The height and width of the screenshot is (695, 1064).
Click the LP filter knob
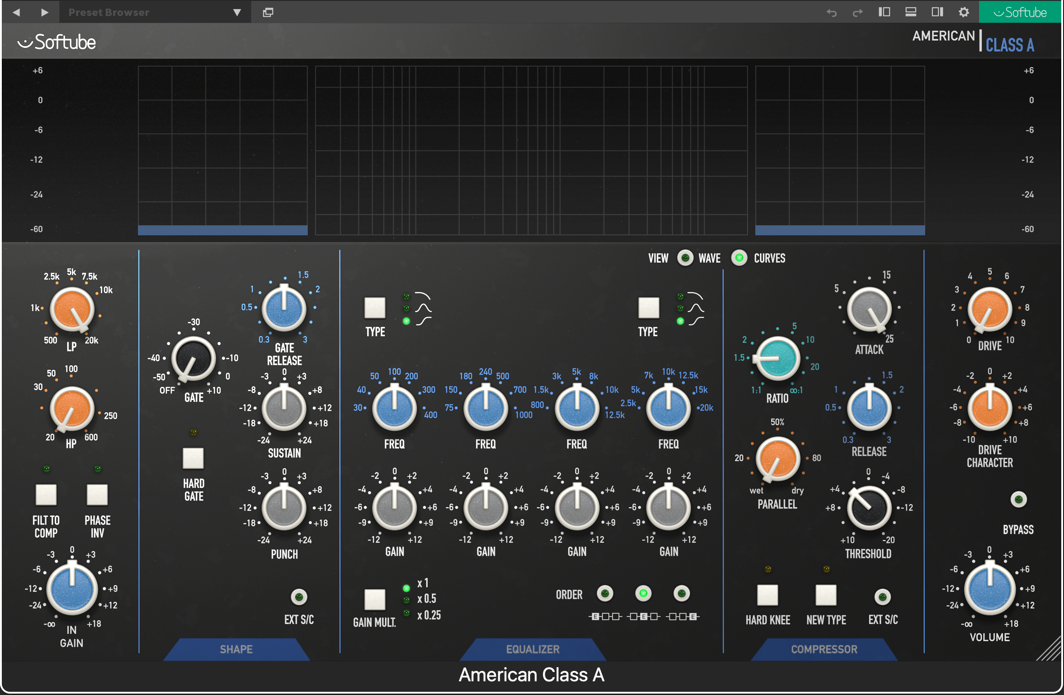(x=72, y=310)
